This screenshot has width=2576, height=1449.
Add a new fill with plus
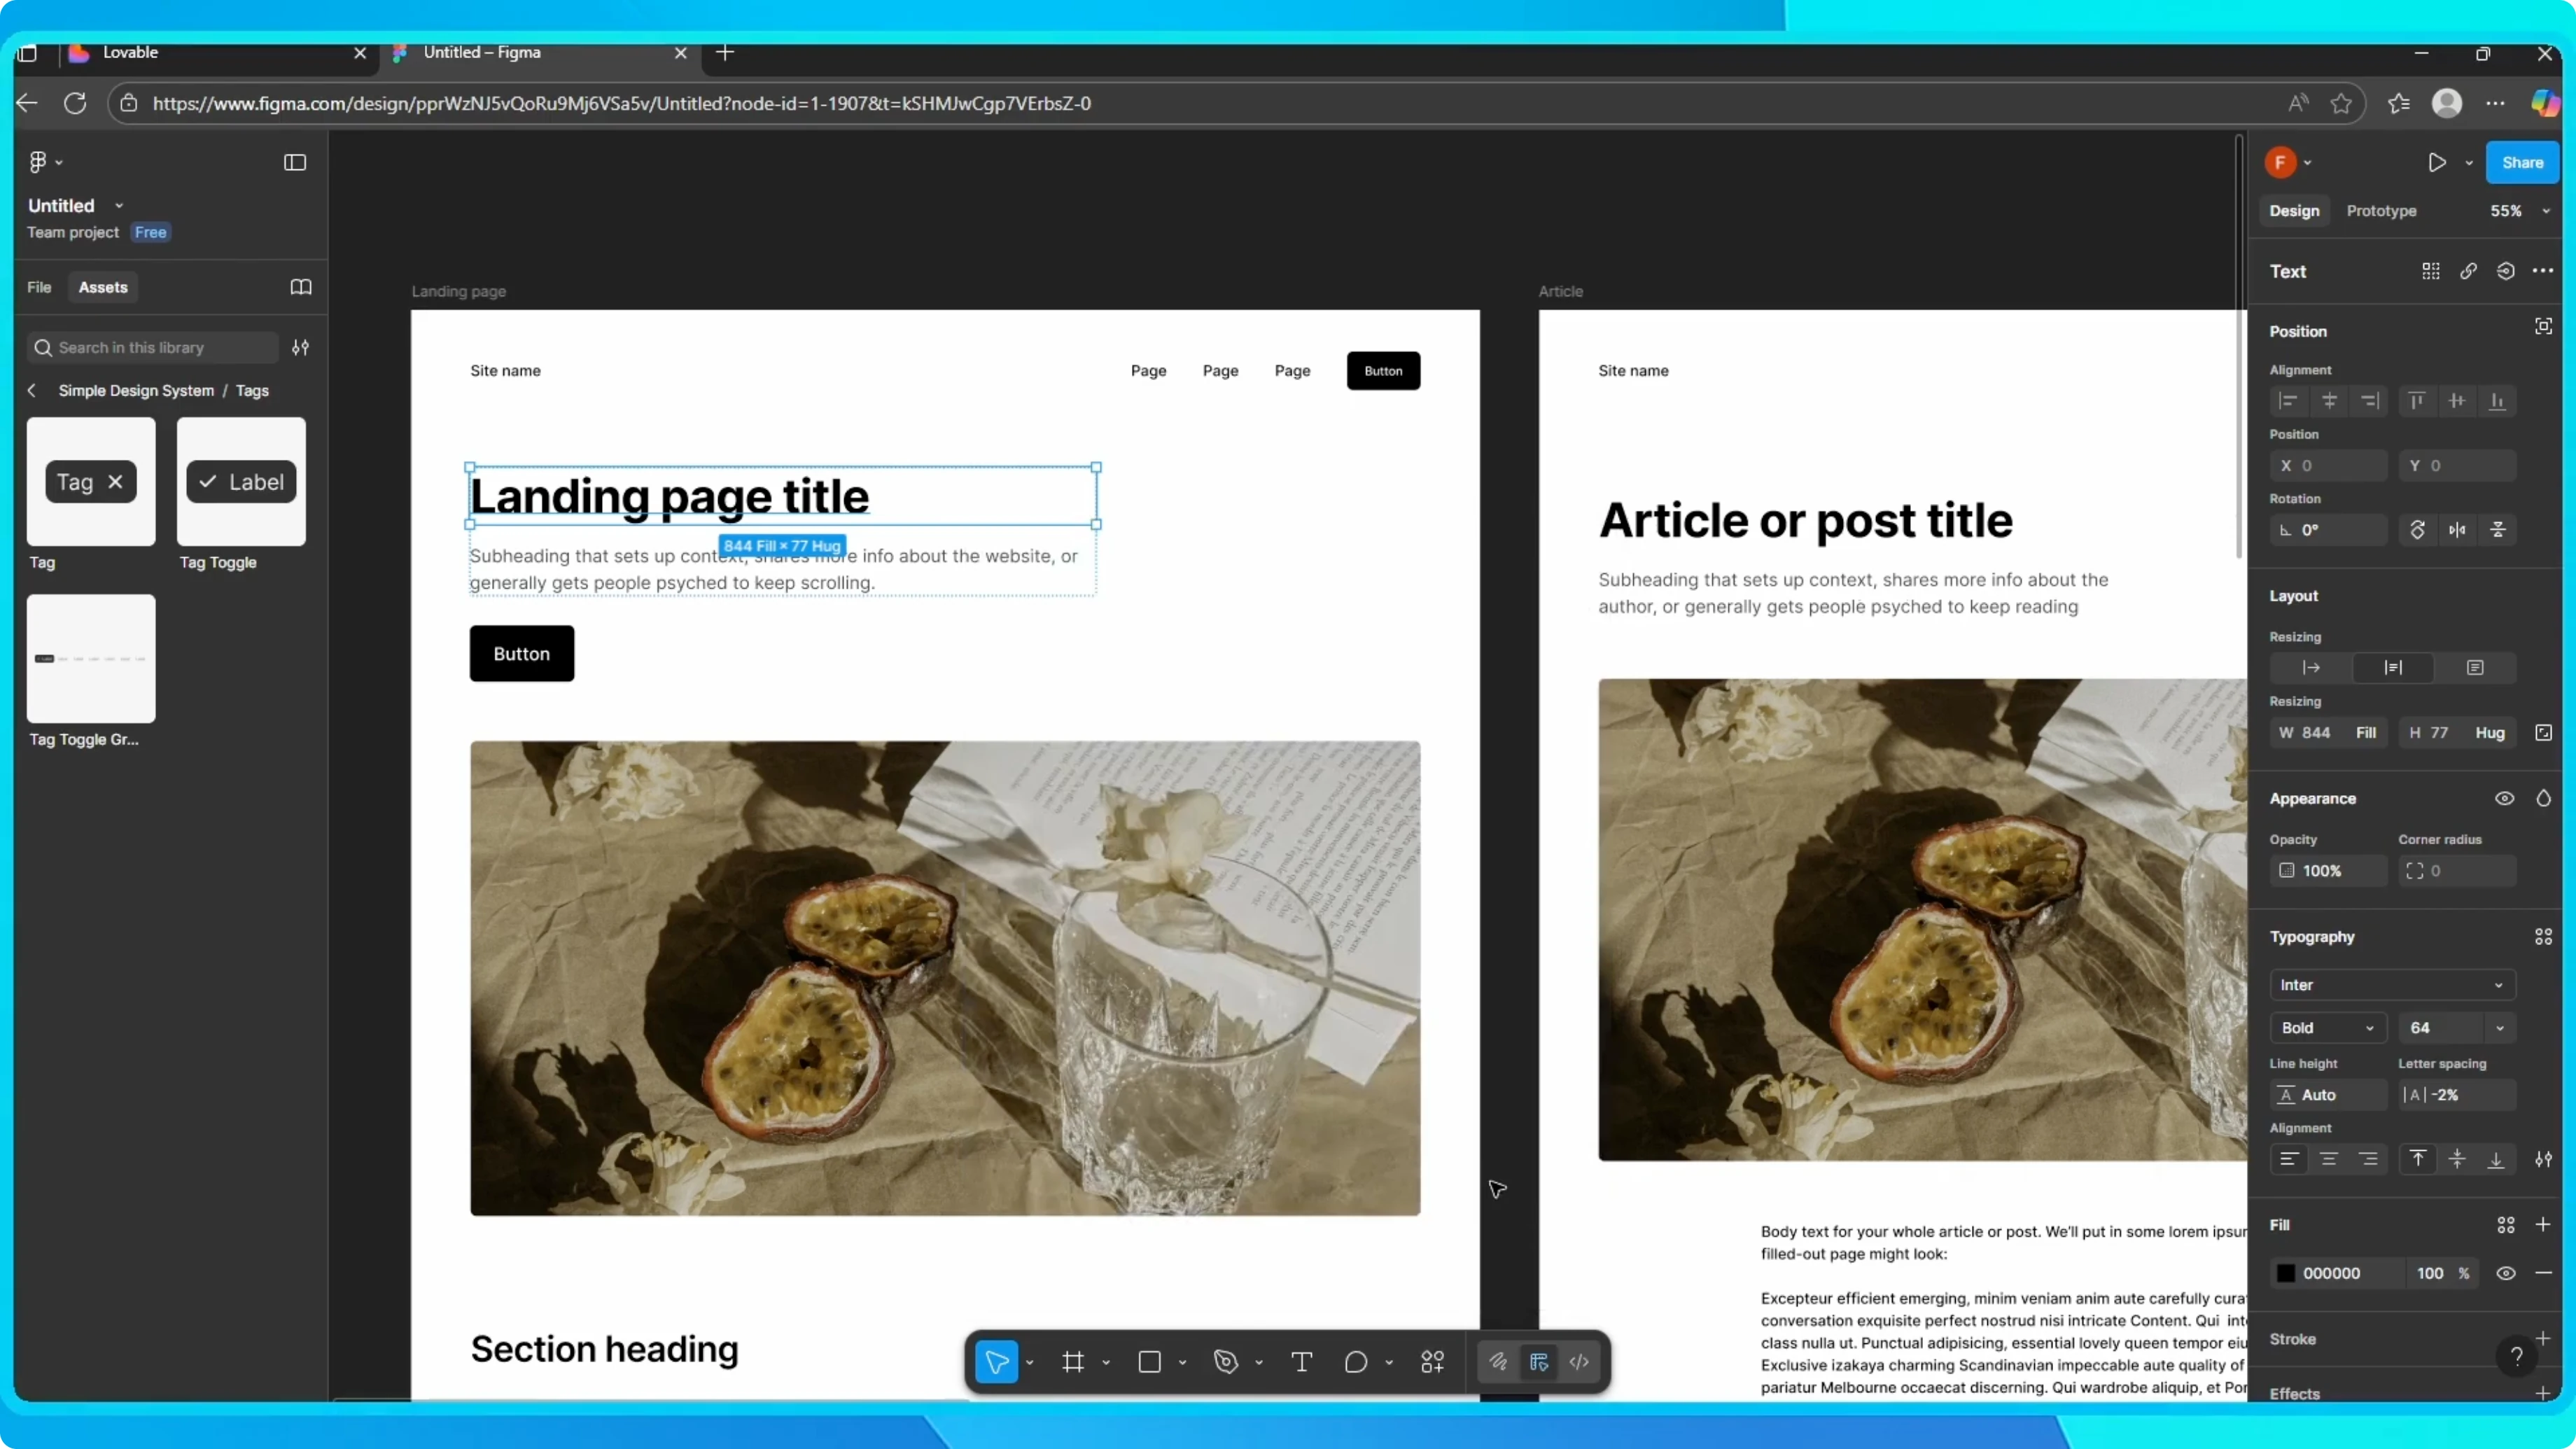tap(2543, 1224)
